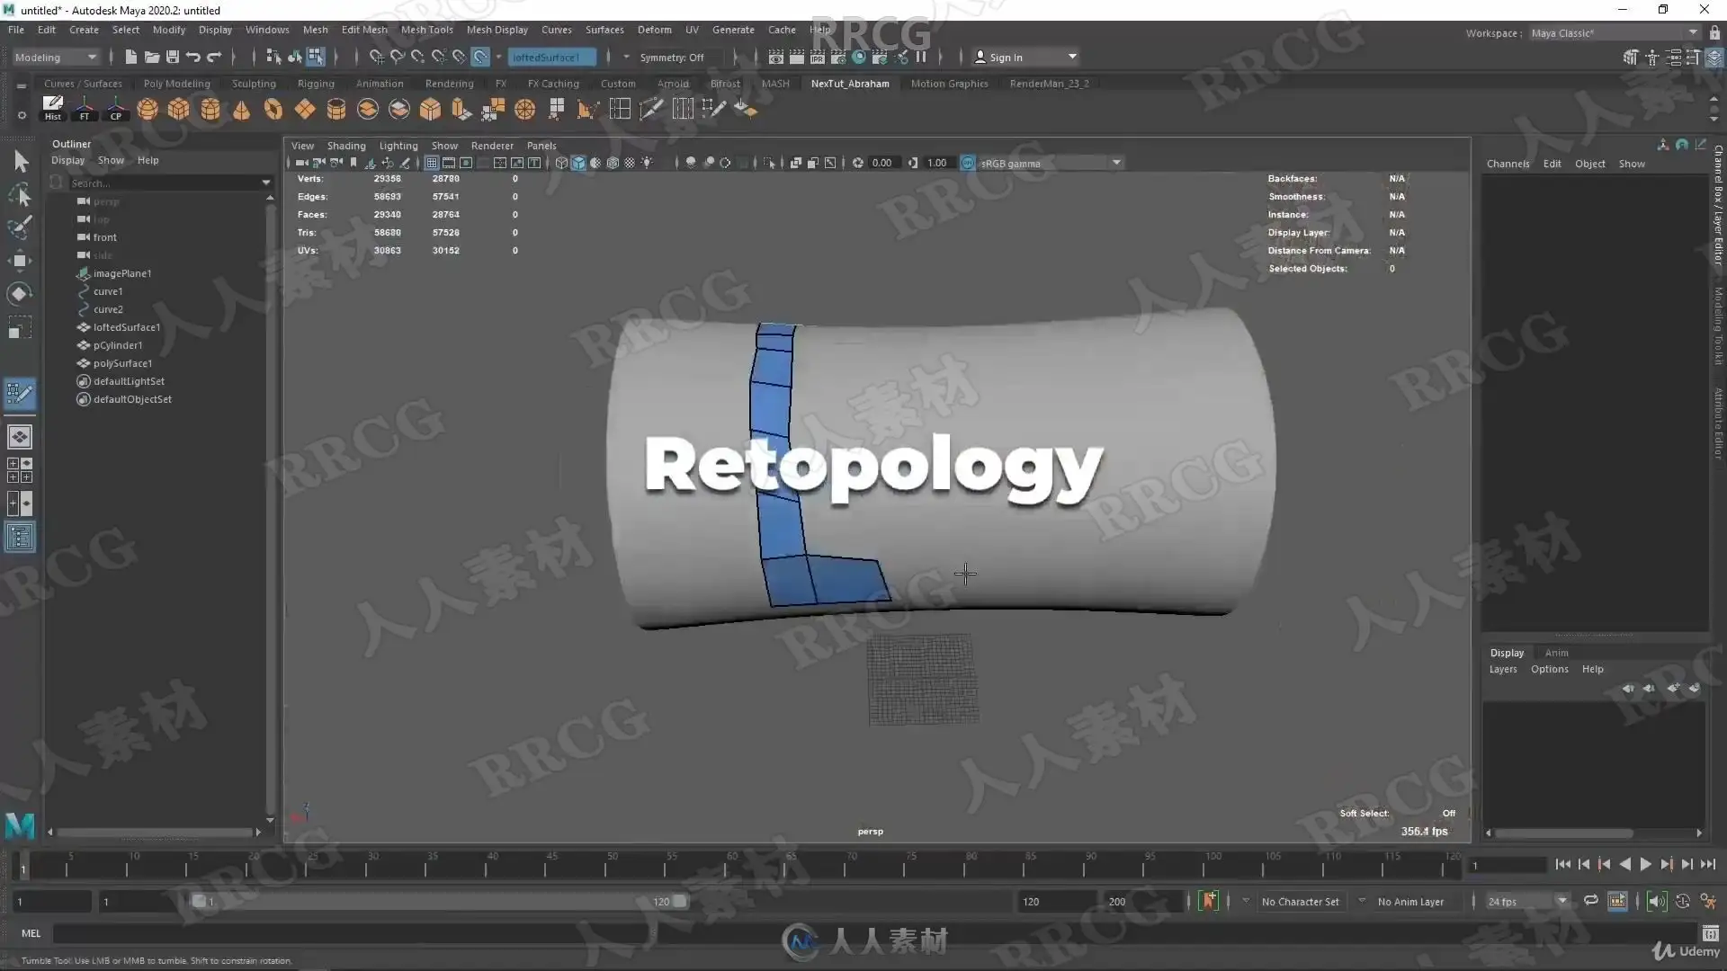
Task: Toggle viewport grid display button
Action: point(432,163)
